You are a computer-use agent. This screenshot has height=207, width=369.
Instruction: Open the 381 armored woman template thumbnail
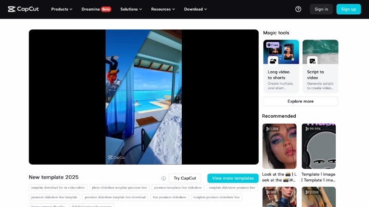[x=280, y=197]
